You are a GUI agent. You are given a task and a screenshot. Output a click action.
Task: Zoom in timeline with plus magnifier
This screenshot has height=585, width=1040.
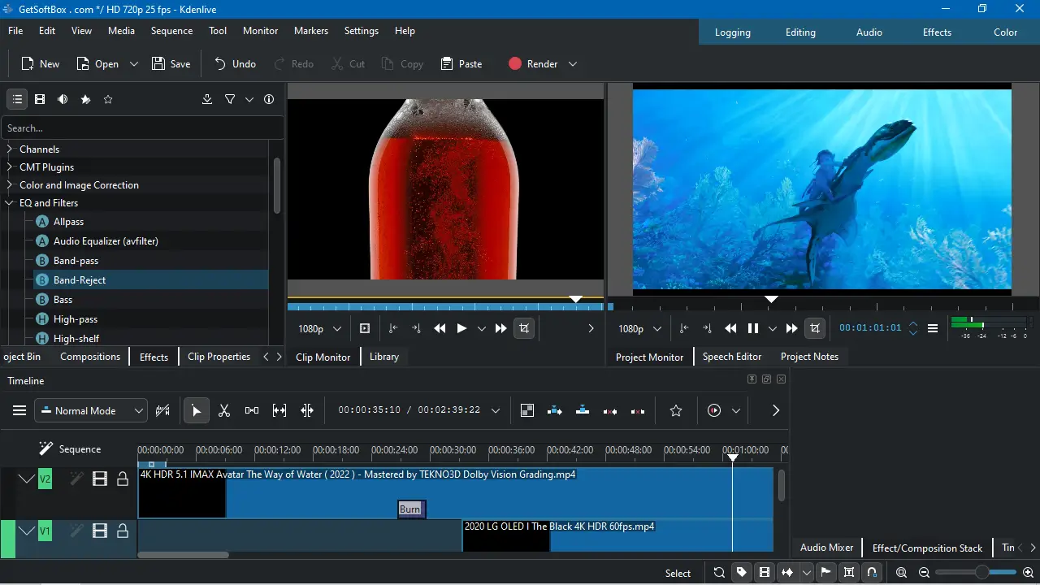point(1029,572)
